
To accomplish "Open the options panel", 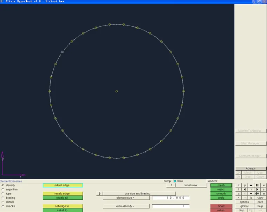I will pyautogui.click(x=245, y=202).
